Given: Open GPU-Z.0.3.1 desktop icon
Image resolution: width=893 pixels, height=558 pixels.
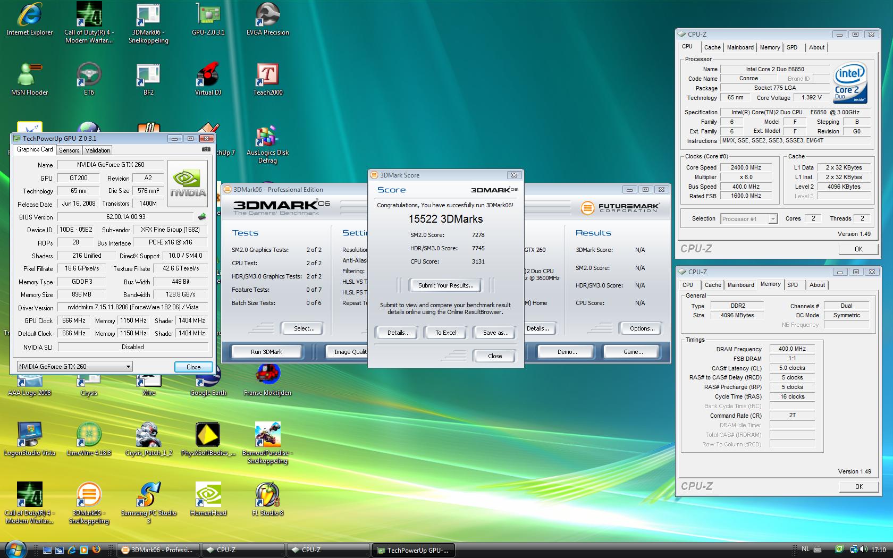Looking at the screenshot, I should 208,19.
